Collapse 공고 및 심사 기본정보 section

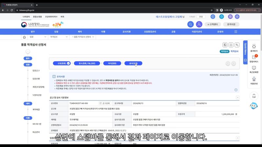pos(237,98)
